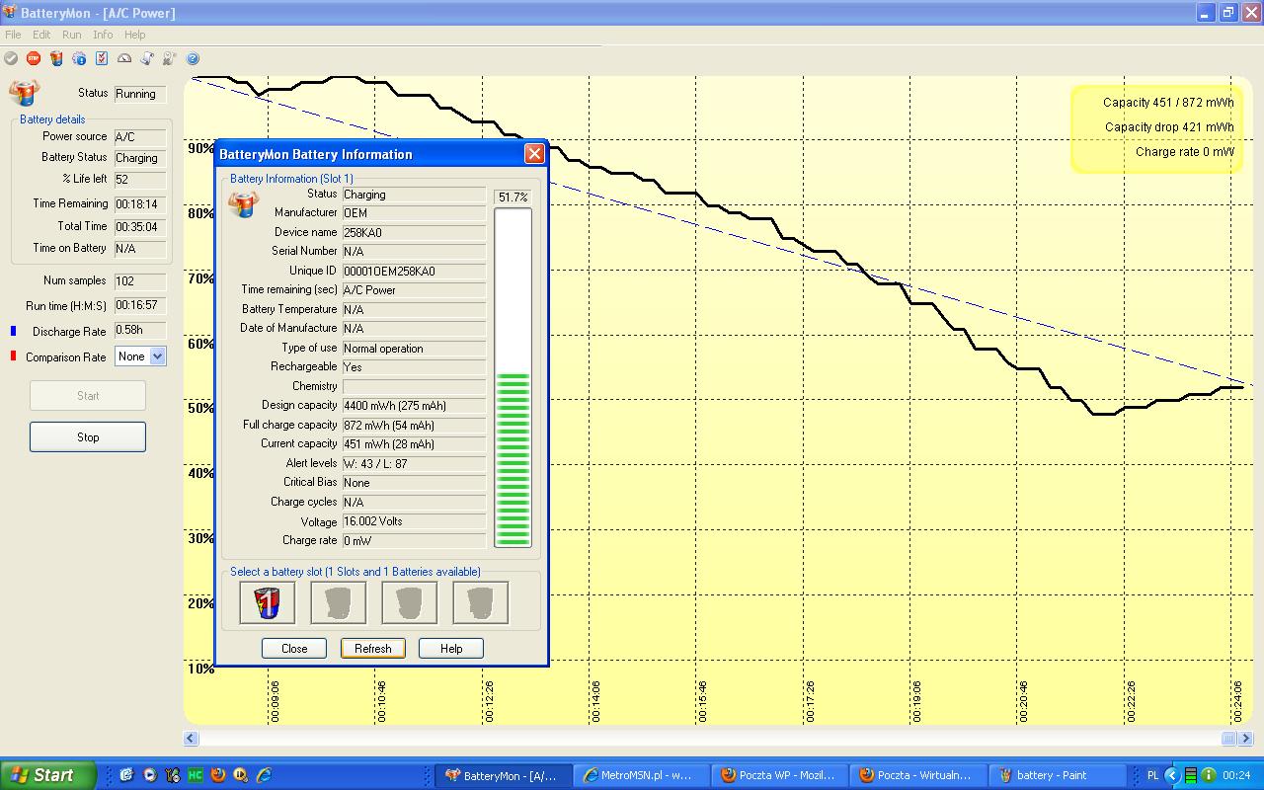1264x790 pixels.
Task: Click the Device name field 258KA0
Action: click(414, 233)
